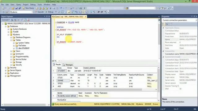Expand the FirstDB database node
The height and width of the screenshot is (111, 198).
point(8,32)
